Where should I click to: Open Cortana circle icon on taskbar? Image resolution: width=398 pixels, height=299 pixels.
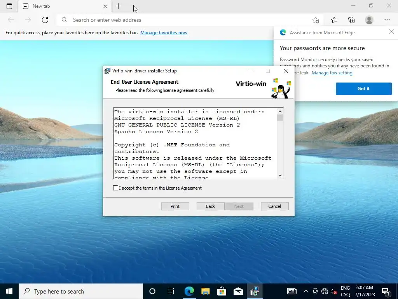click(152, 291)
